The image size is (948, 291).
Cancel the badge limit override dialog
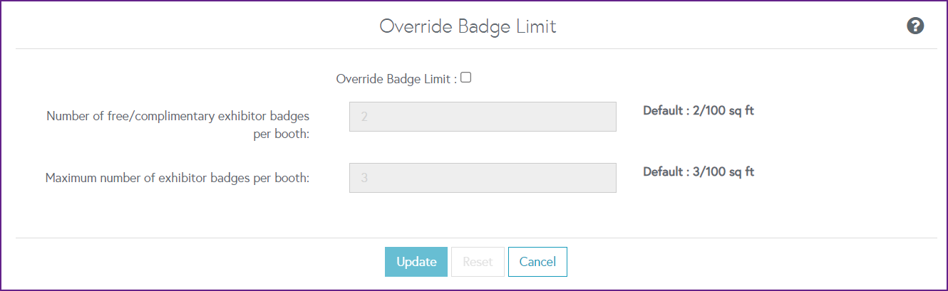(537, 262)
